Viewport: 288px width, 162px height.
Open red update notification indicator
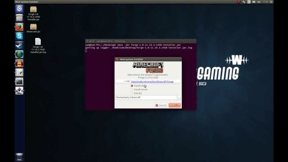tap(239, 2)
